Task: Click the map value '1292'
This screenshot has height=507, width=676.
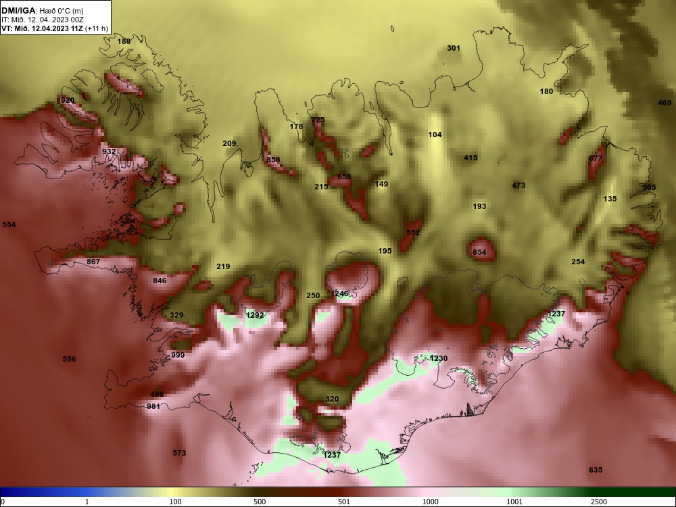Action: (255, 315)
